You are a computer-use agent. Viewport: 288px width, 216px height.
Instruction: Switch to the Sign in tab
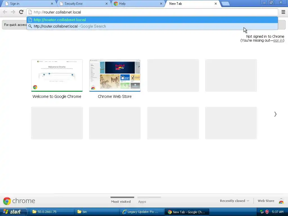[x=28, y=4]
